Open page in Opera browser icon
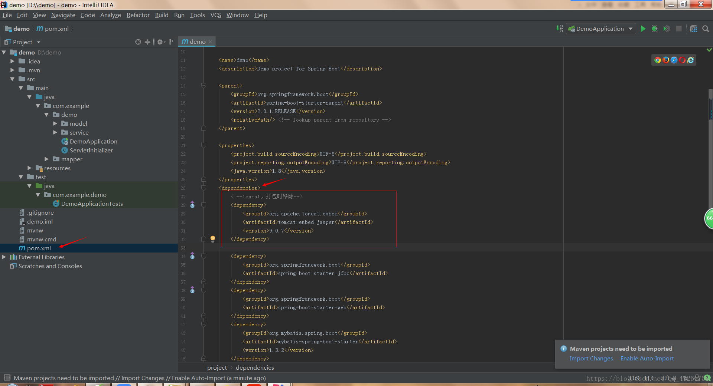This screenshot has width=713, height=386. tap(682, 60)
